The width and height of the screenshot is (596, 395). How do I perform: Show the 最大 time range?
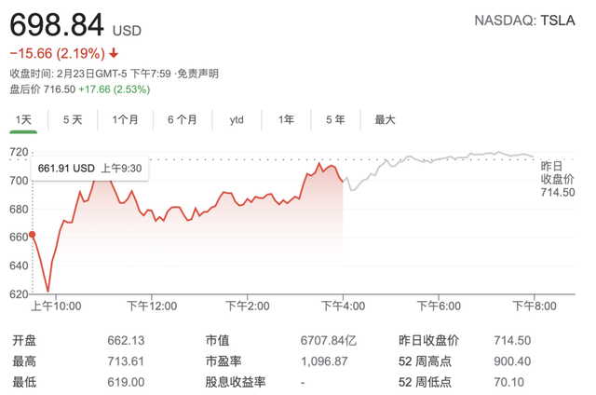[x=385, y=119]
